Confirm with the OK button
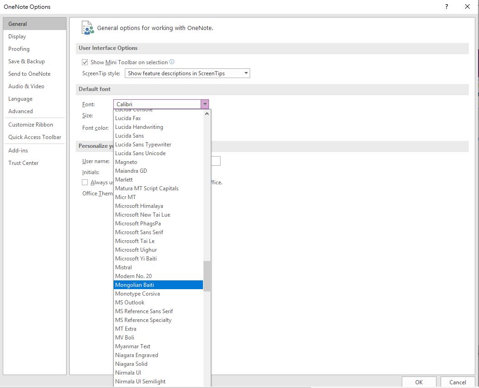Screen dimensions: 479x388 coord(419,382)
